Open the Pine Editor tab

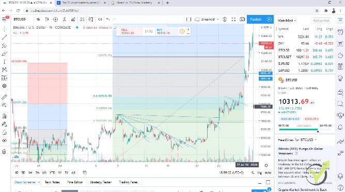click(x=75, y=182)
